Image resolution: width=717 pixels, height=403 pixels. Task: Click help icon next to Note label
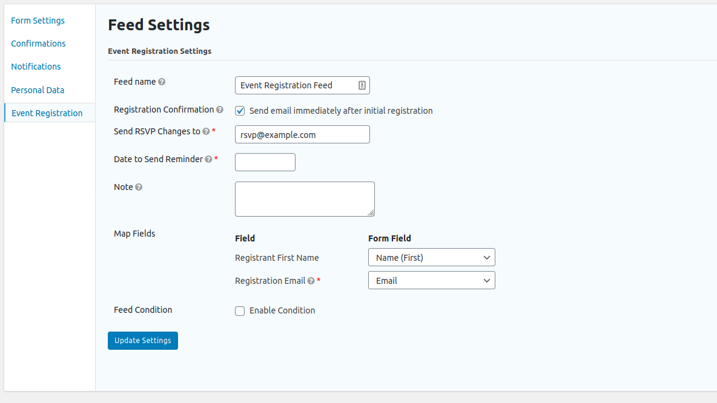tap(139, 188)
